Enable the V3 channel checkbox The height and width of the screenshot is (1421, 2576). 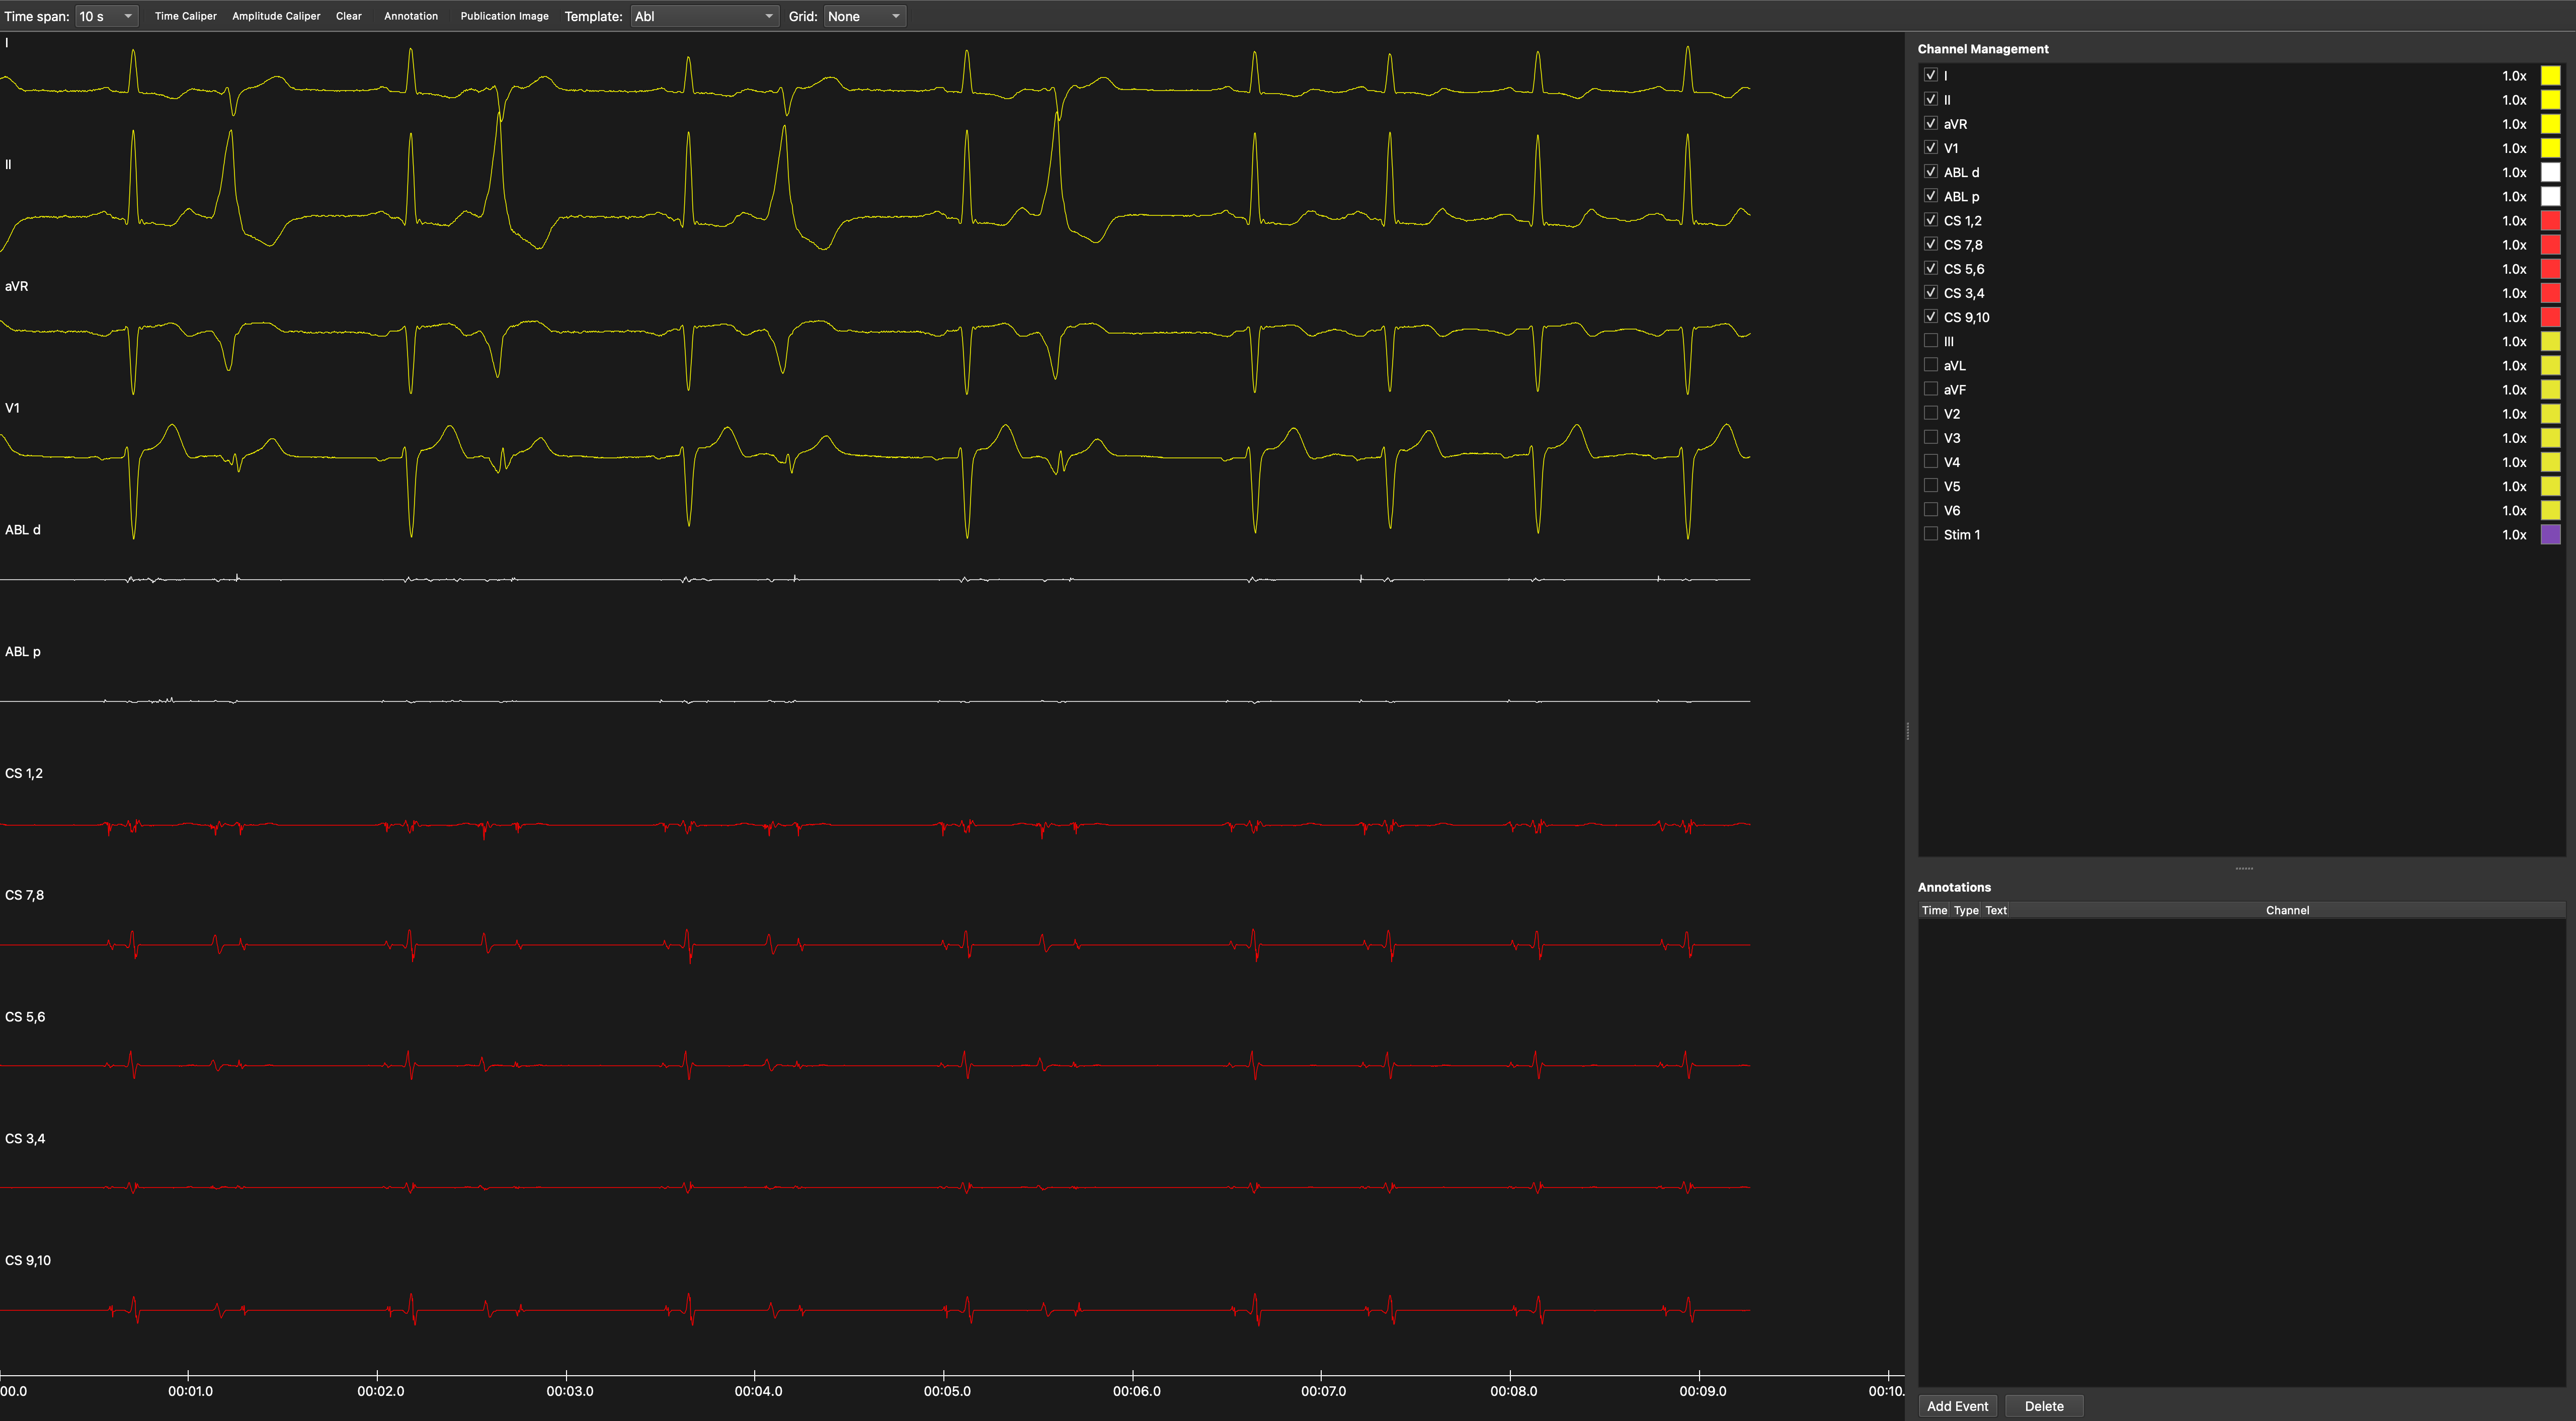(1931, 437)
